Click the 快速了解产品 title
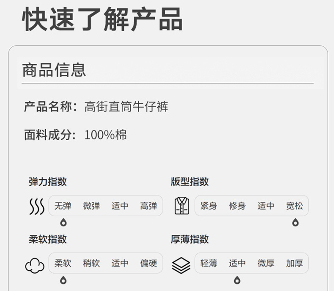This screenshot has height=291, width=334. coord(102,19)
